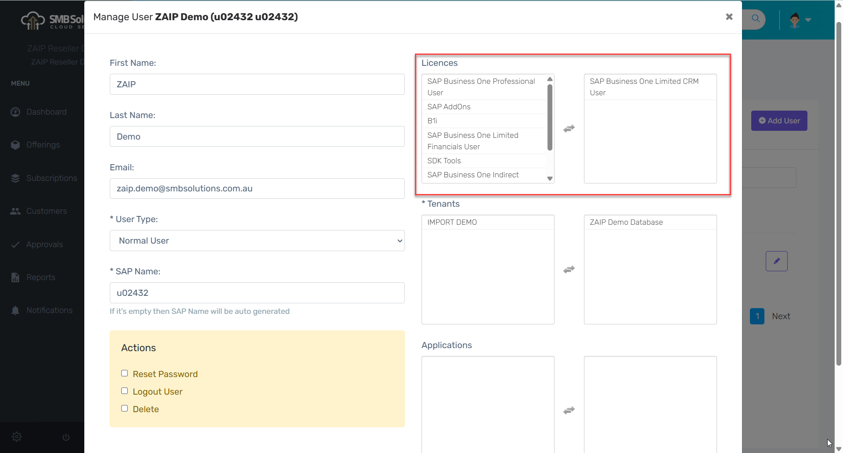Click into the Last Name field
Viewport: 843px width, 453px height.
257,137
